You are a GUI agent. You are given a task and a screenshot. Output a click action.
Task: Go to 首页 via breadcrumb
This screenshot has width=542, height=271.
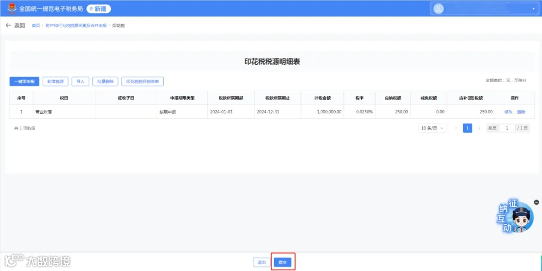click(x=36, y=26)
